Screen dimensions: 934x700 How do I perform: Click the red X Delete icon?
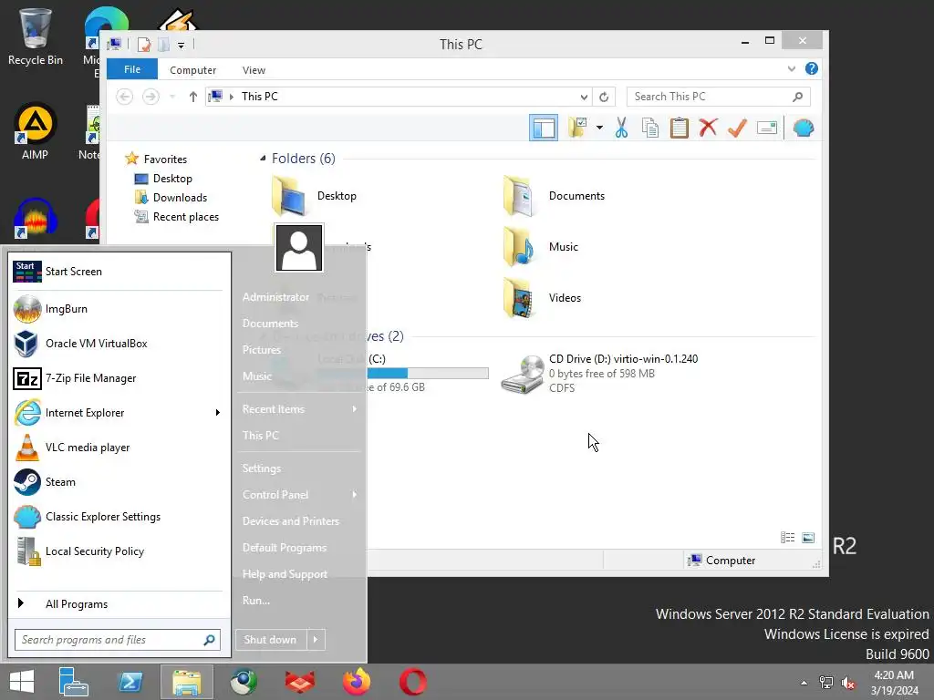(708, 128)
